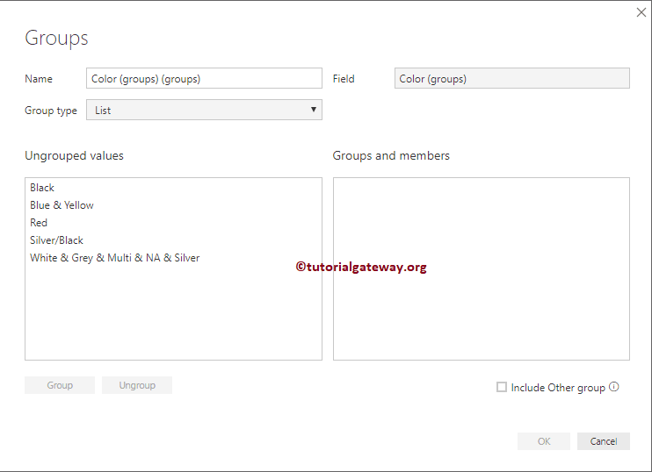The width and height of the screenshot is (652, 472).
Task: Click the info icon beside Include Other group
Action: tap(614, 387)
